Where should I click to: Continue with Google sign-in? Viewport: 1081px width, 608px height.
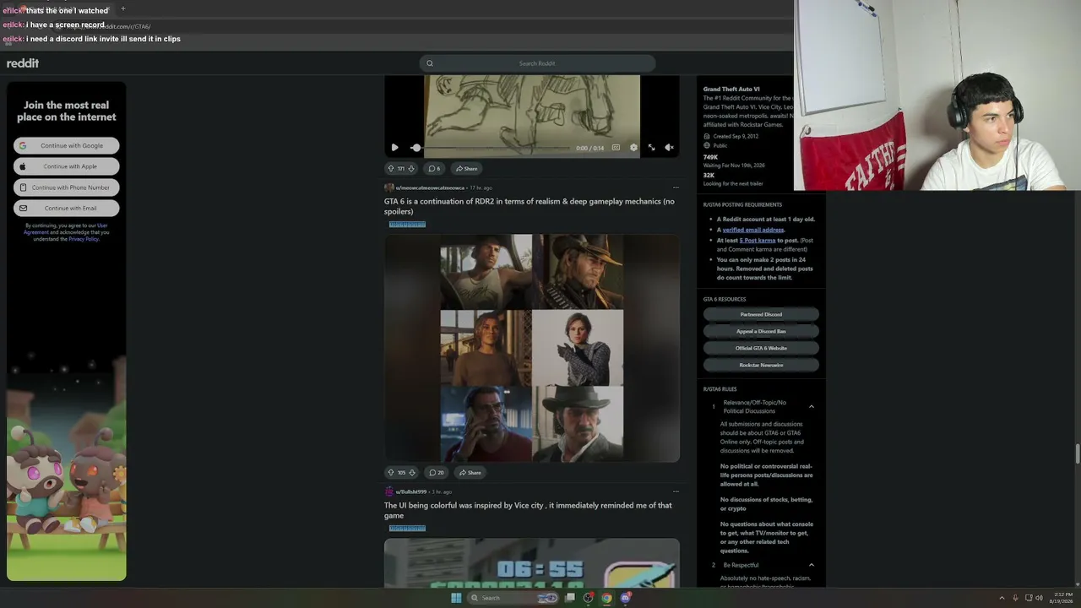pyautogui.click(x=67, y=146)
